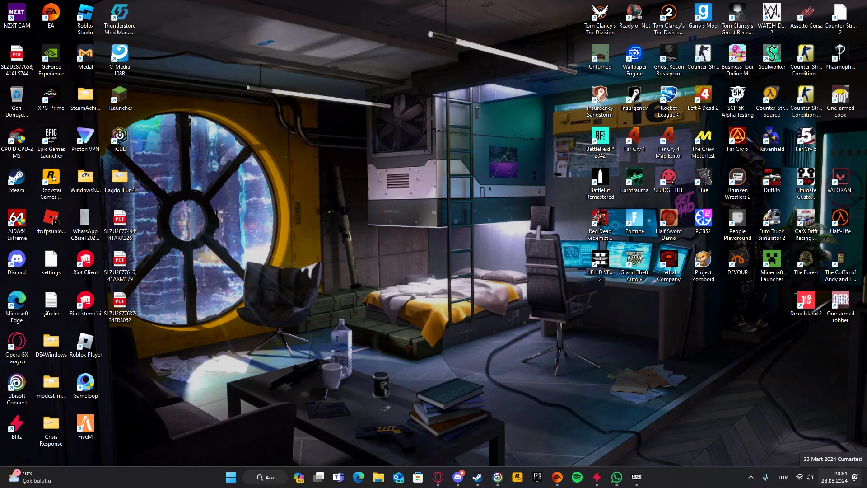Image resolution: width=867 pixels, height=488 pixels.
Task: Open Lethal Company shortcut
Action: click(x=669, y=267)
